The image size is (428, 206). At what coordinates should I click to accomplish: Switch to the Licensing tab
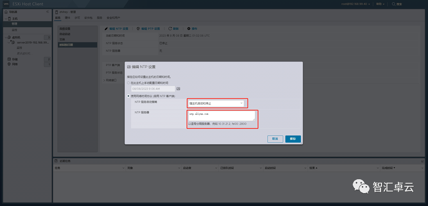click(77, 18)
